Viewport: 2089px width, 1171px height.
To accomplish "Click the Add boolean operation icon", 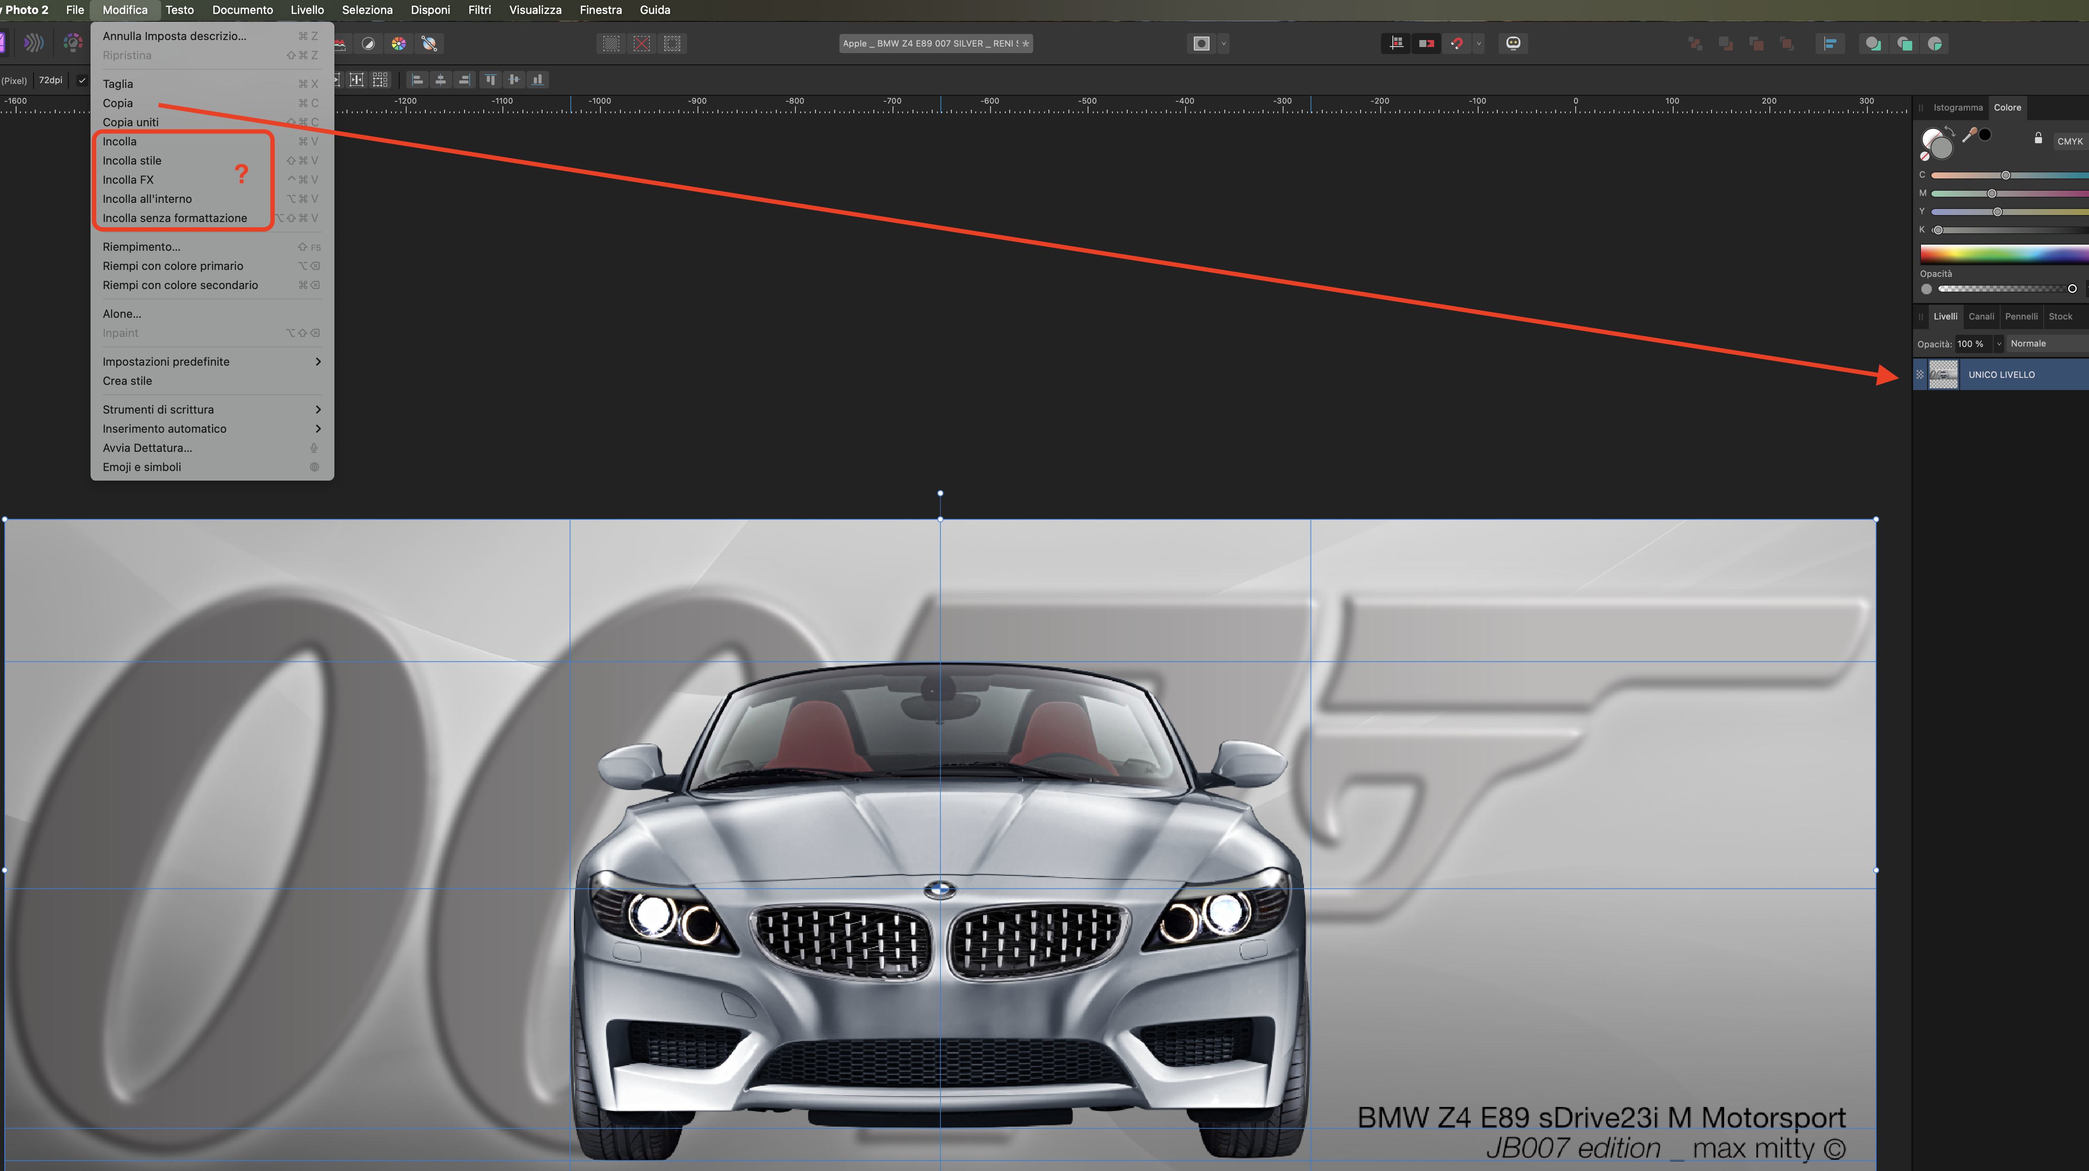I will coord(1873,44).
